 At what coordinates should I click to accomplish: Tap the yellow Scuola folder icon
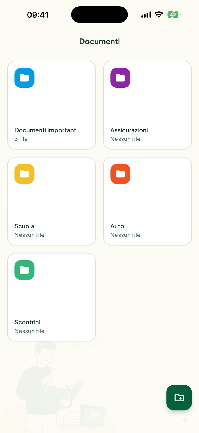(24, 174)
